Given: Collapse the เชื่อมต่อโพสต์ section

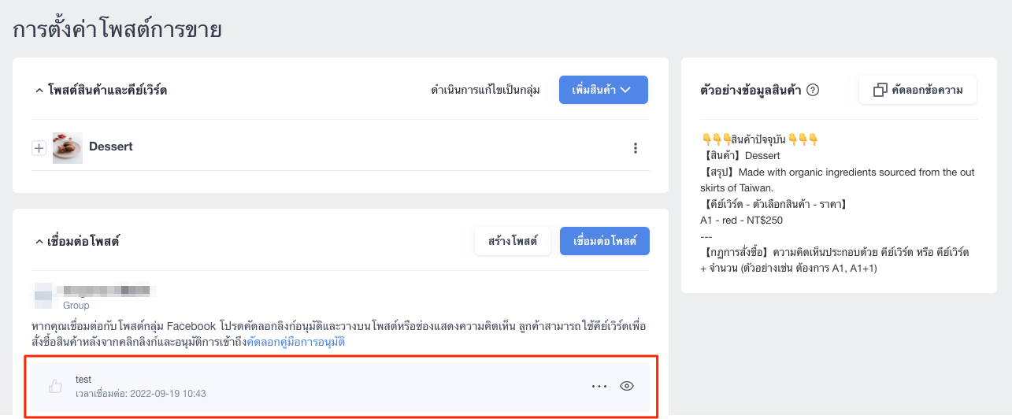Looking at the screenshot, I should tap(39, 241).
